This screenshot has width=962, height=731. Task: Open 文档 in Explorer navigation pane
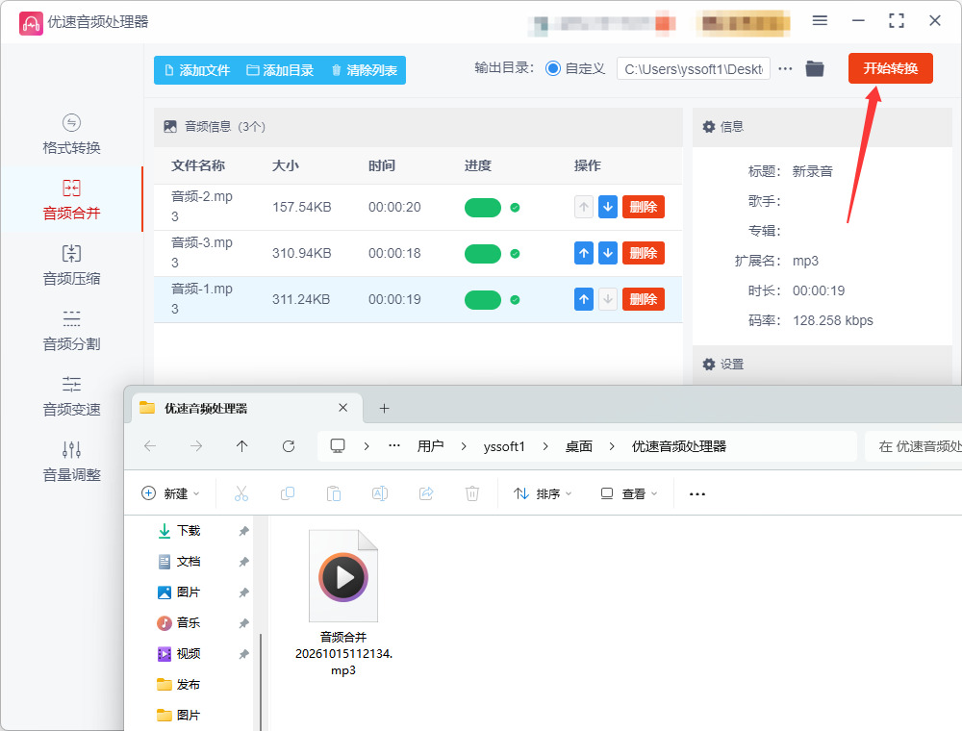pos(188,562)
